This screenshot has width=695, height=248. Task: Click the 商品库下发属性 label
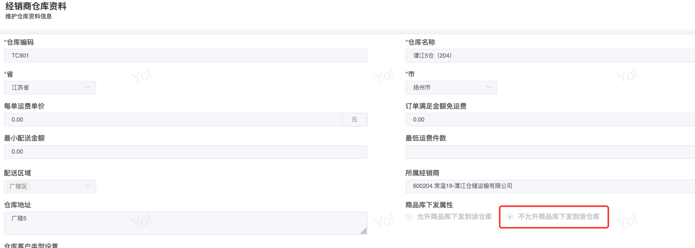click(429, 205)
